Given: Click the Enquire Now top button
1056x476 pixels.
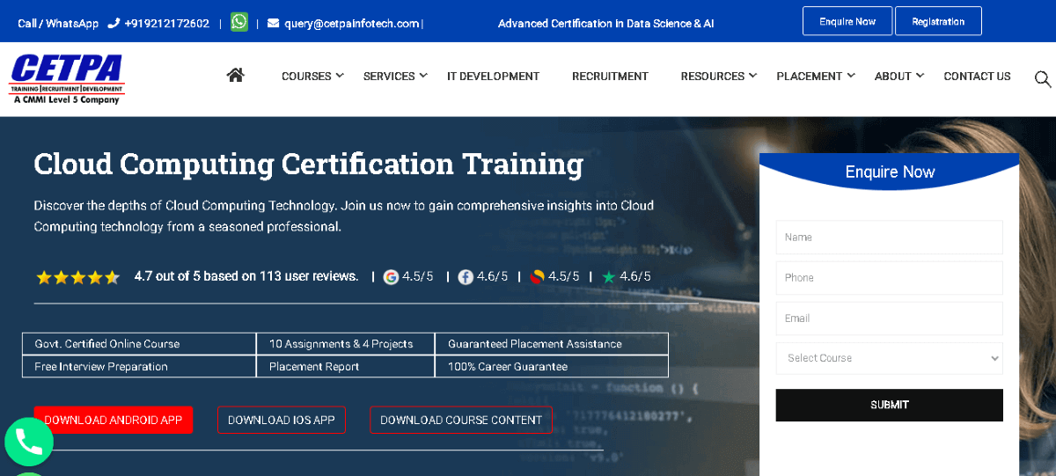Looking at the screenshot, I should (x=847, y=21).
